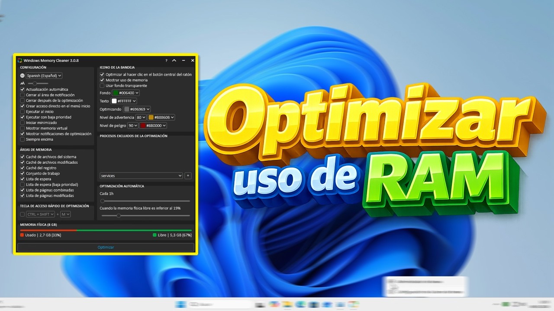Click the Windows Memory Cleaner 3.0.8 title
The image size is (554, 311).
(51, 60)
